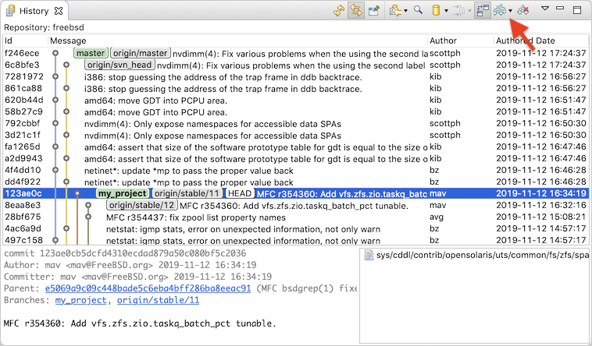The width and height of the screenshot is (592, 346).
Task: Click the 'Repository: freebsd' label
Action: pyautogui.click(x=44, y=27)
